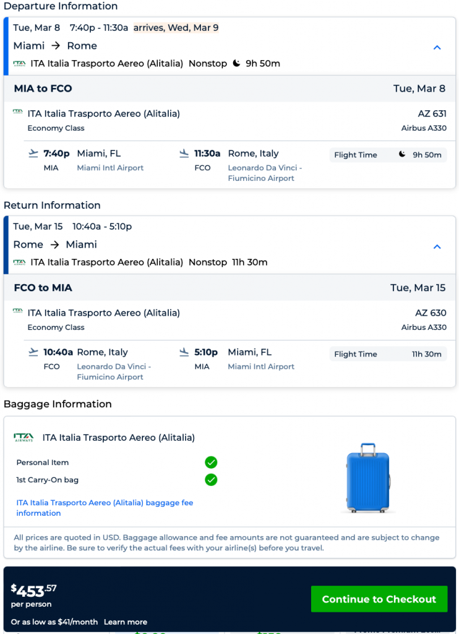Open the ITA baggage fee information link

click(x=105, y=508)
